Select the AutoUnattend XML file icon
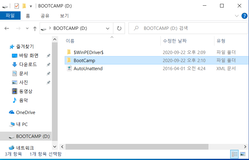This screenshot has height=160, width=249. 69,68
